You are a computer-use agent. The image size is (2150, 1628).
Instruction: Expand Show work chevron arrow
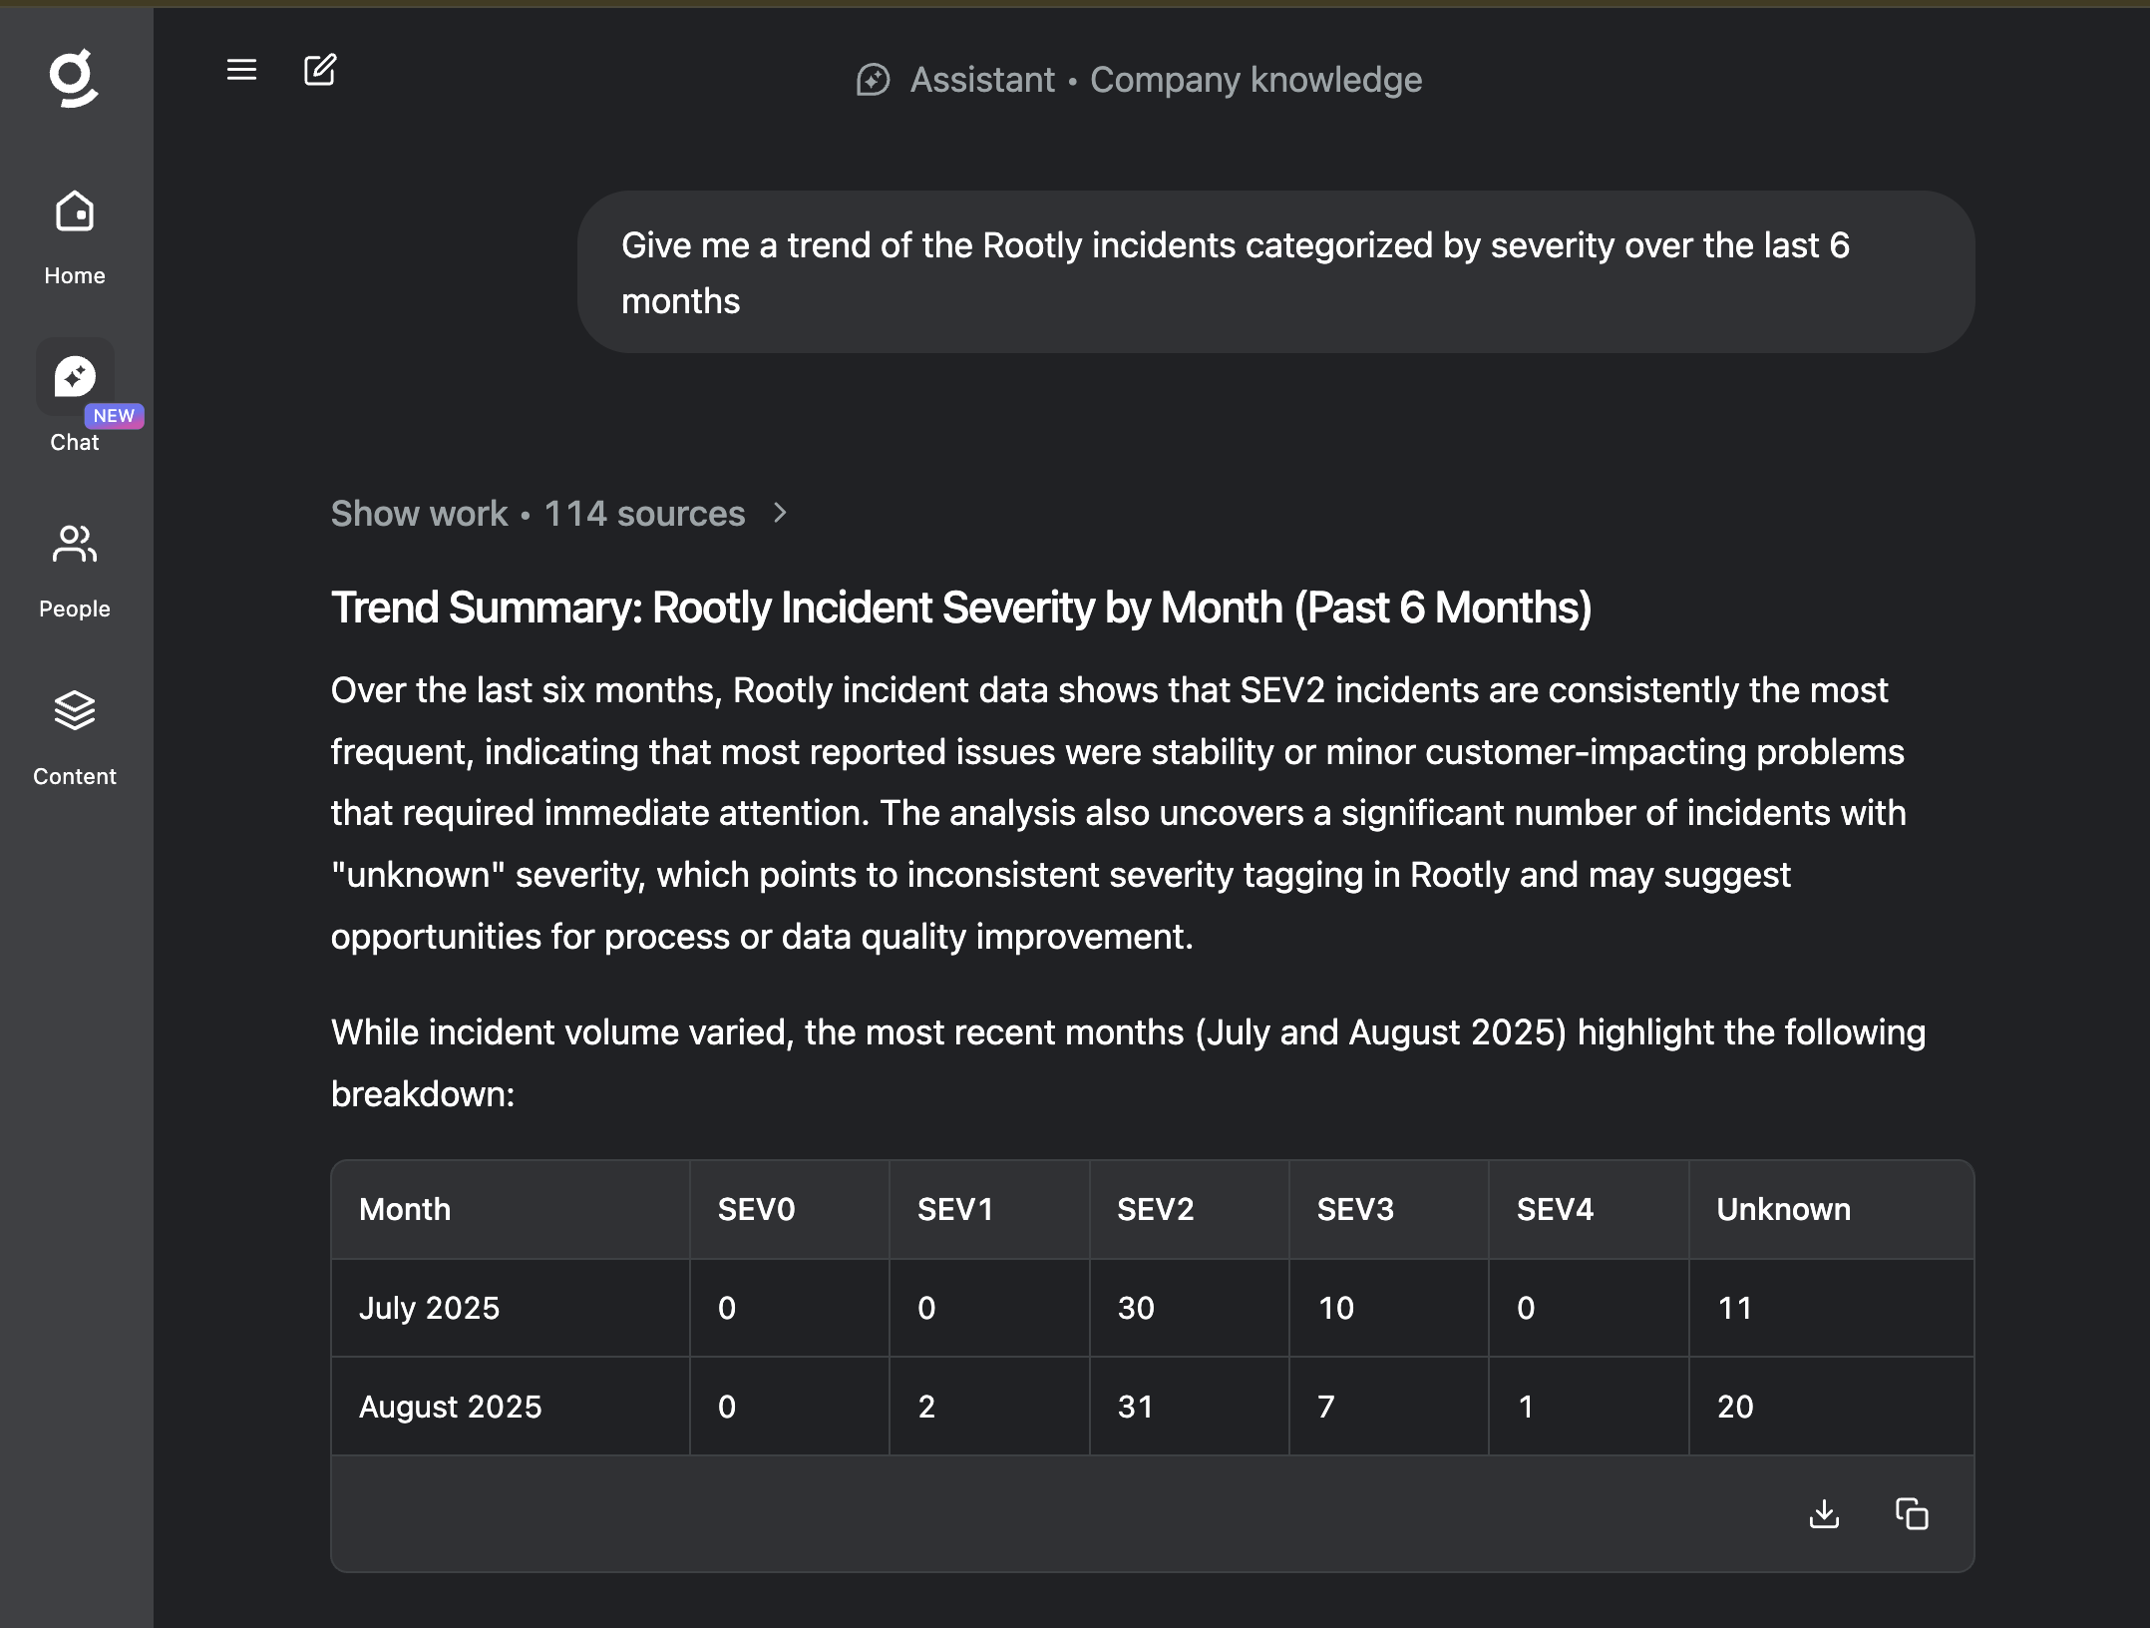pos(781,513)
